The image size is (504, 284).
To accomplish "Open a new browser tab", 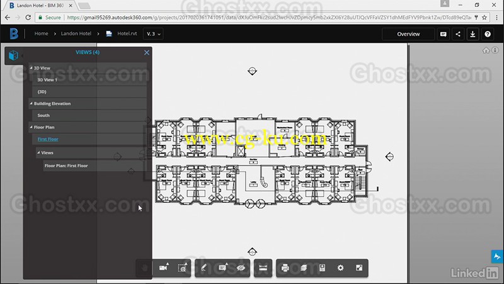I will tap(84, 6).
